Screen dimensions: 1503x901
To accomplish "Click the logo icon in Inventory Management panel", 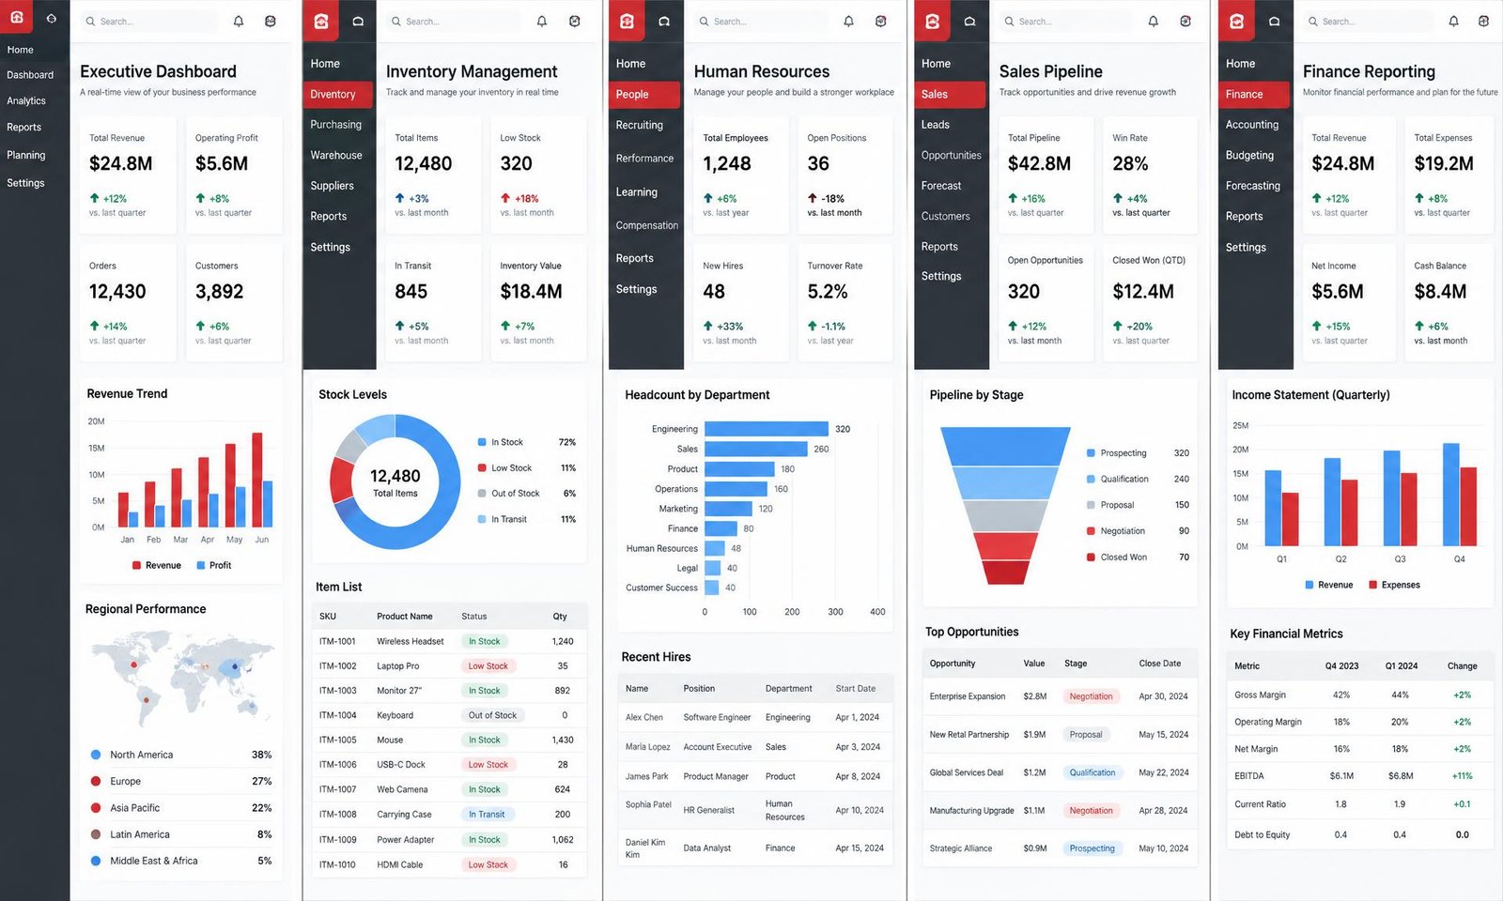I will [321, 21].
